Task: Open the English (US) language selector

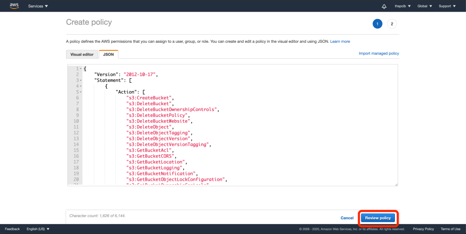Action: click(38, 229)
